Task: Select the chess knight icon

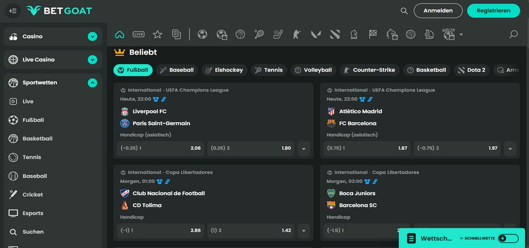Action: click(x=354, y=34)
